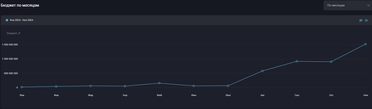The height and width of the screenshot is (109, 372).
Task: Click the "1 500 000 000" axis value
Action: click(x=10, y=44)
